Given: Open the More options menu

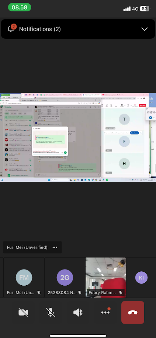Looking at the screenshot, I should click(x=105, y=312).
